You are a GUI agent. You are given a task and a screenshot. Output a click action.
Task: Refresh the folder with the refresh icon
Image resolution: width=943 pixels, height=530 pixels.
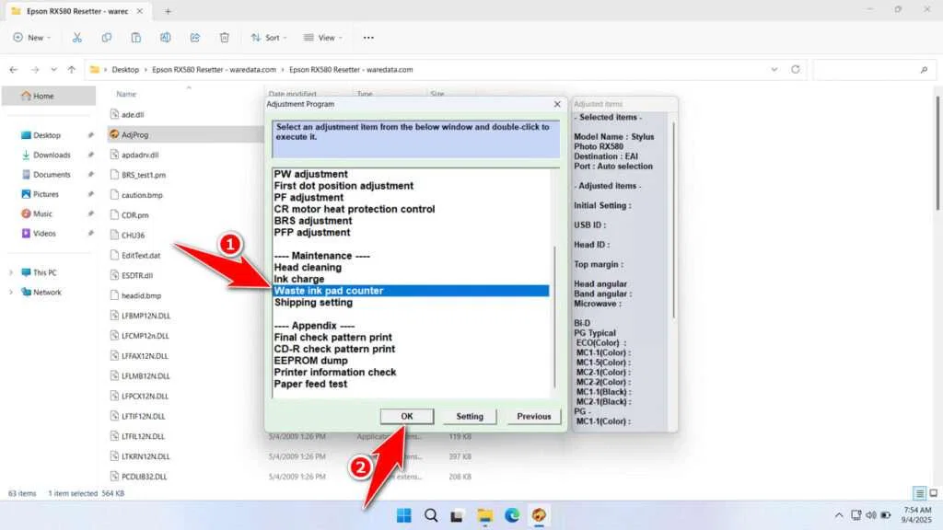tap(794, 69)
